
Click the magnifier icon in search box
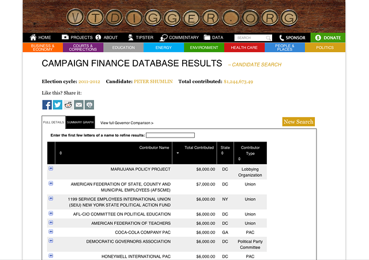tap(268, 38)
